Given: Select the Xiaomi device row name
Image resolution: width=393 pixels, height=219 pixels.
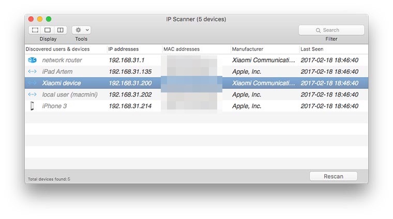Looking at the screenshot, I should pyautogui.click(x=62, y=83).
